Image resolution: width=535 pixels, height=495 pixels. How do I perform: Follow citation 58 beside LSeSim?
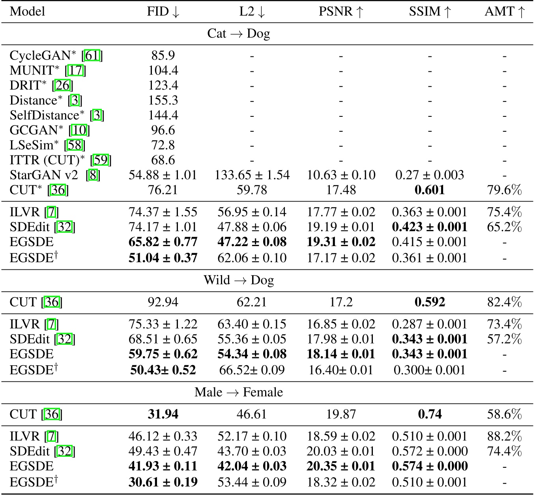click(x=74, y=146)
